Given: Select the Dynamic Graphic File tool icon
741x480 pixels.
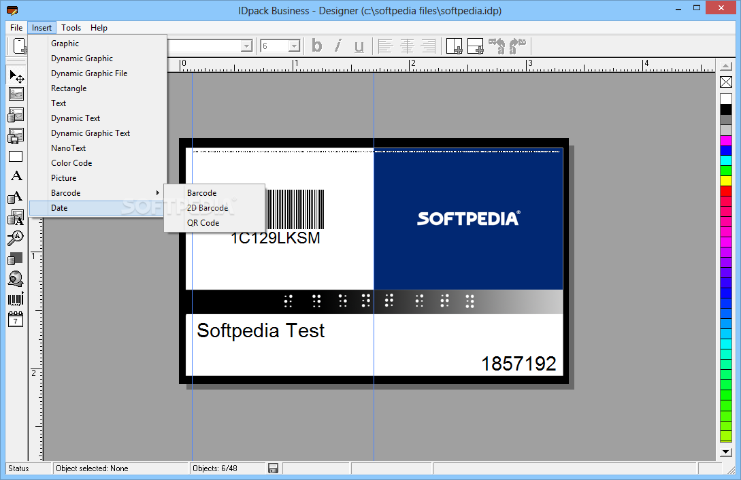Looking at the screenshot, I should (16, 136).
